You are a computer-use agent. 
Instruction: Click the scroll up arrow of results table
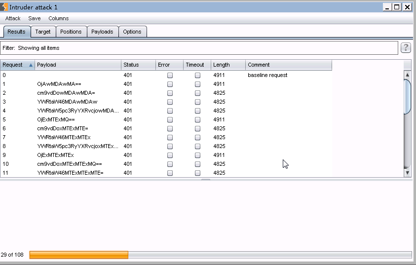[x=407, y=75]
